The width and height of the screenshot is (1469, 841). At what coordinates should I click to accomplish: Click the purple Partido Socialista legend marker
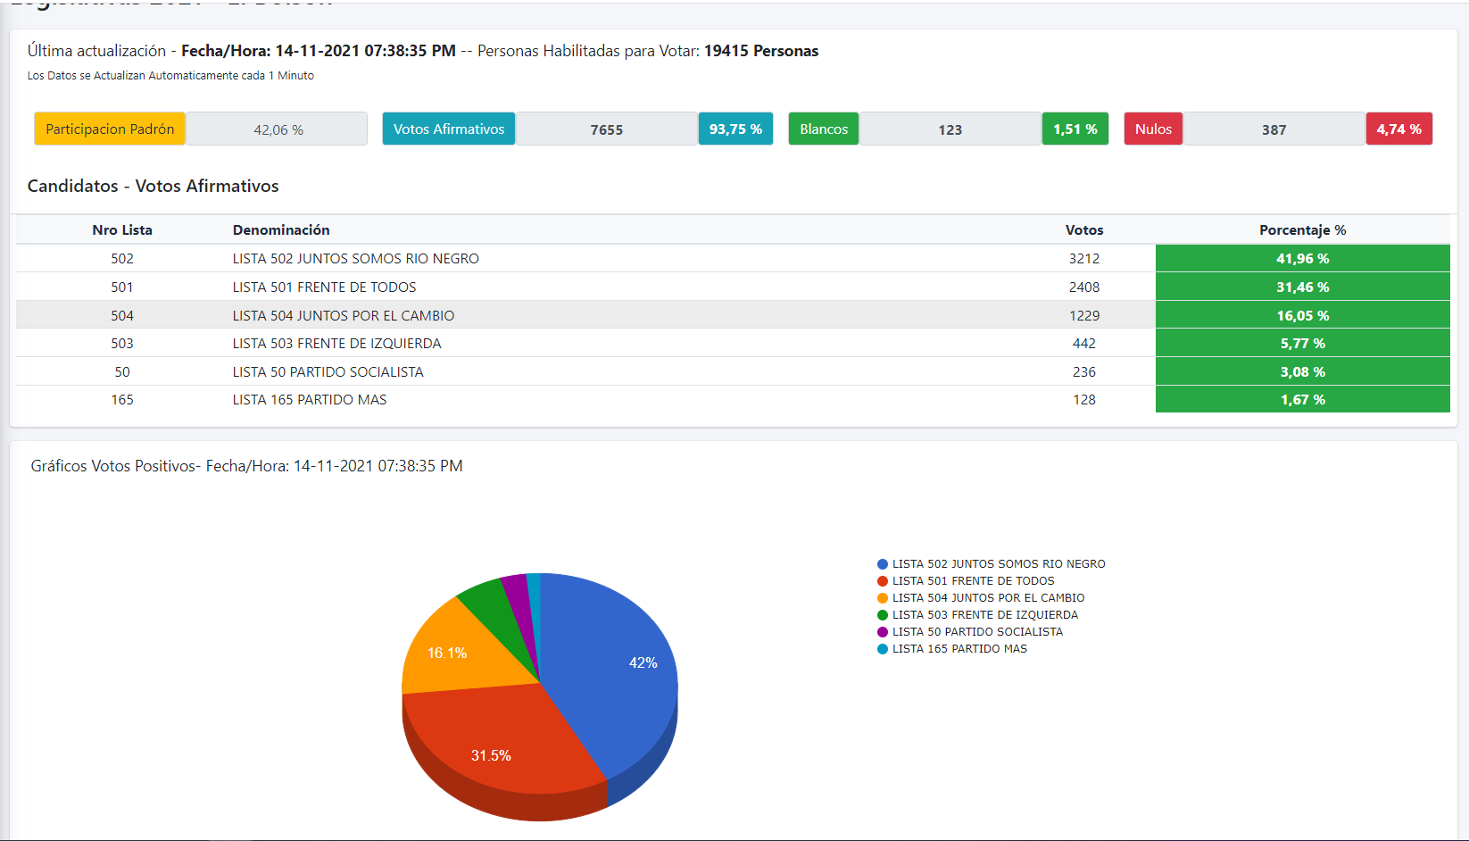[883, 632]
